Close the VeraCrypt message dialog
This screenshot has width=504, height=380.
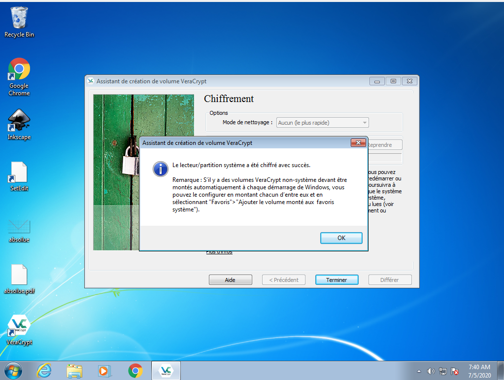358,143
